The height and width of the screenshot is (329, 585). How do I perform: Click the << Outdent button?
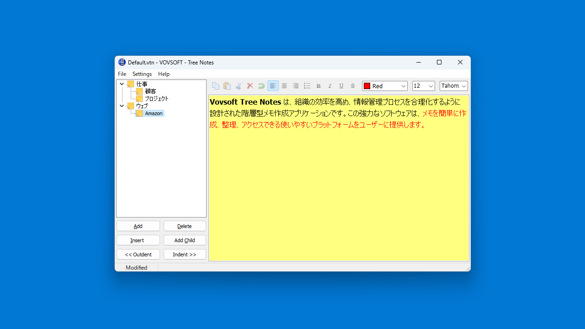click(138, 255)
